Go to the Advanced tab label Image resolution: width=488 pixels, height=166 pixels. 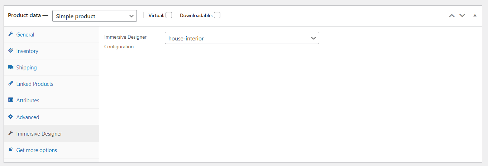click(x=28, y=117)
